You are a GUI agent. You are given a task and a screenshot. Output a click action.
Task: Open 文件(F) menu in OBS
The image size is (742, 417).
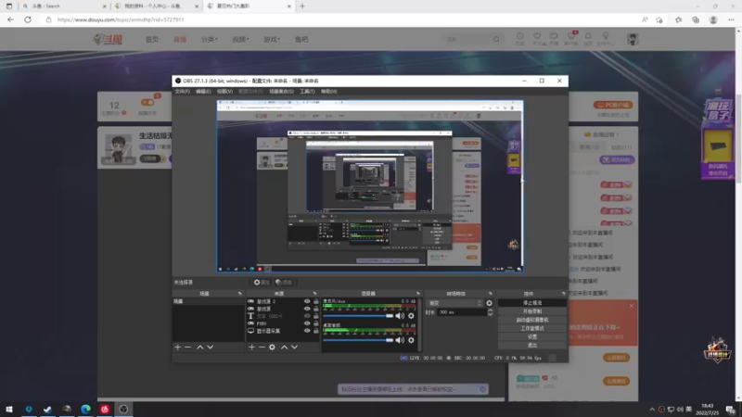[182, 91]
